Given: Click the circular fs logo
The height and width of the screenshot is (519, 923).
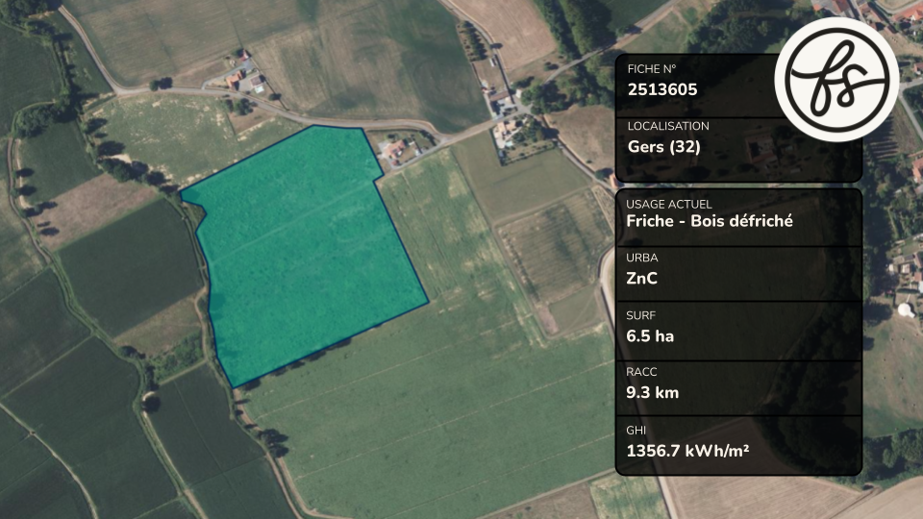Looking at the screenshot, I should (x=836, y=79).
